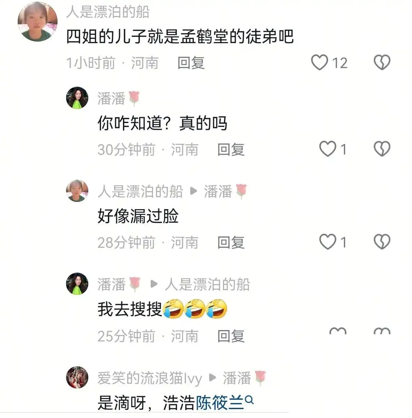This screenshot has height=418, width=412.
Task: Open the 陈筱兰 search link
Action: click(x=220, y=403)
